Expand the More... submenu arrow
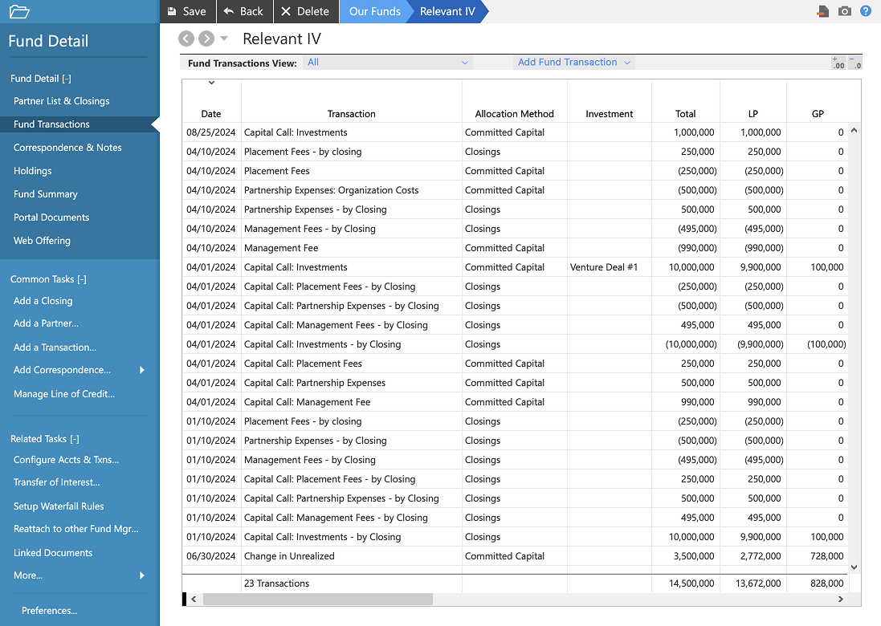 141,575
